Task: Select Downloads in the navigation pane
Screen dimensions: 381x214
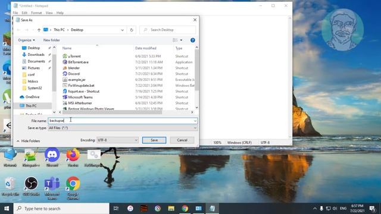Action: pyautogui.click(x=36, y=55)
